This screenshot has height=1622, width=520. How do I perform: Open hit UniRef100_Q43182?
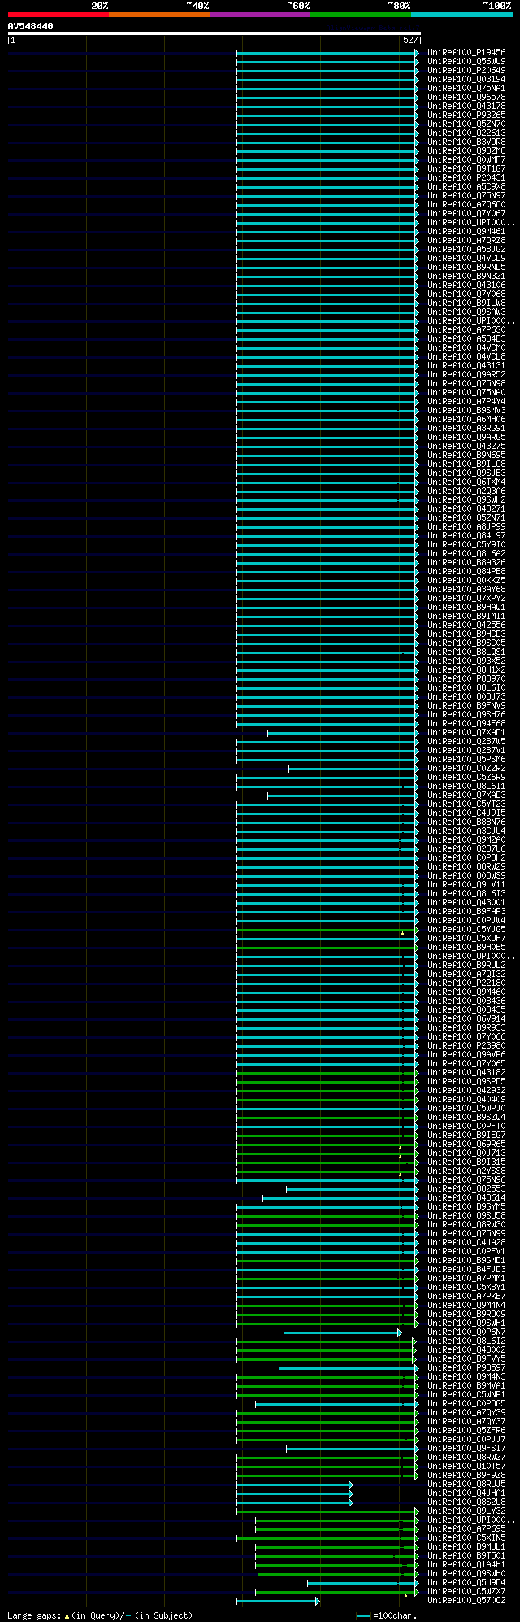click(x=466, y=1072)
